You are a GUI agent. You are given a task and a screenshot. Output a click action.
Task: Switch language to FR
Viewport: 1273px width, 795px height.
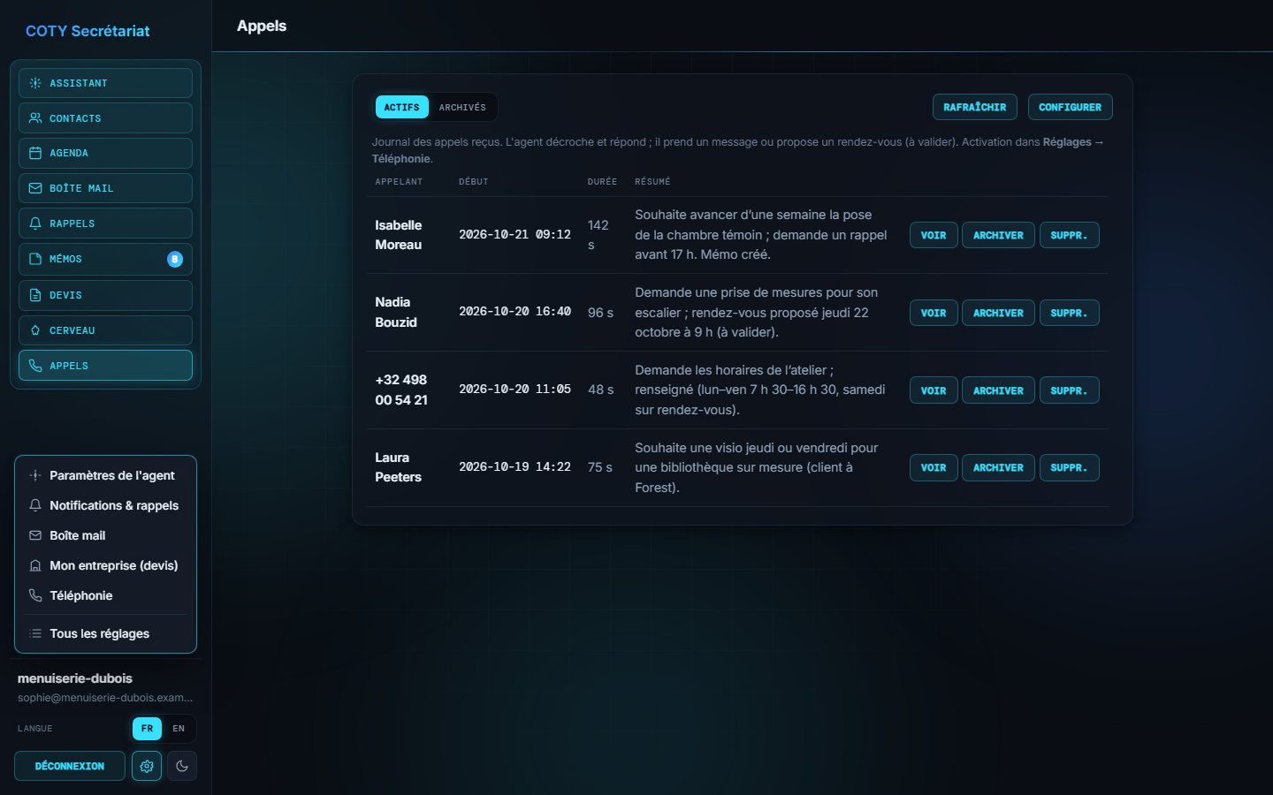[x=147, y=729]
